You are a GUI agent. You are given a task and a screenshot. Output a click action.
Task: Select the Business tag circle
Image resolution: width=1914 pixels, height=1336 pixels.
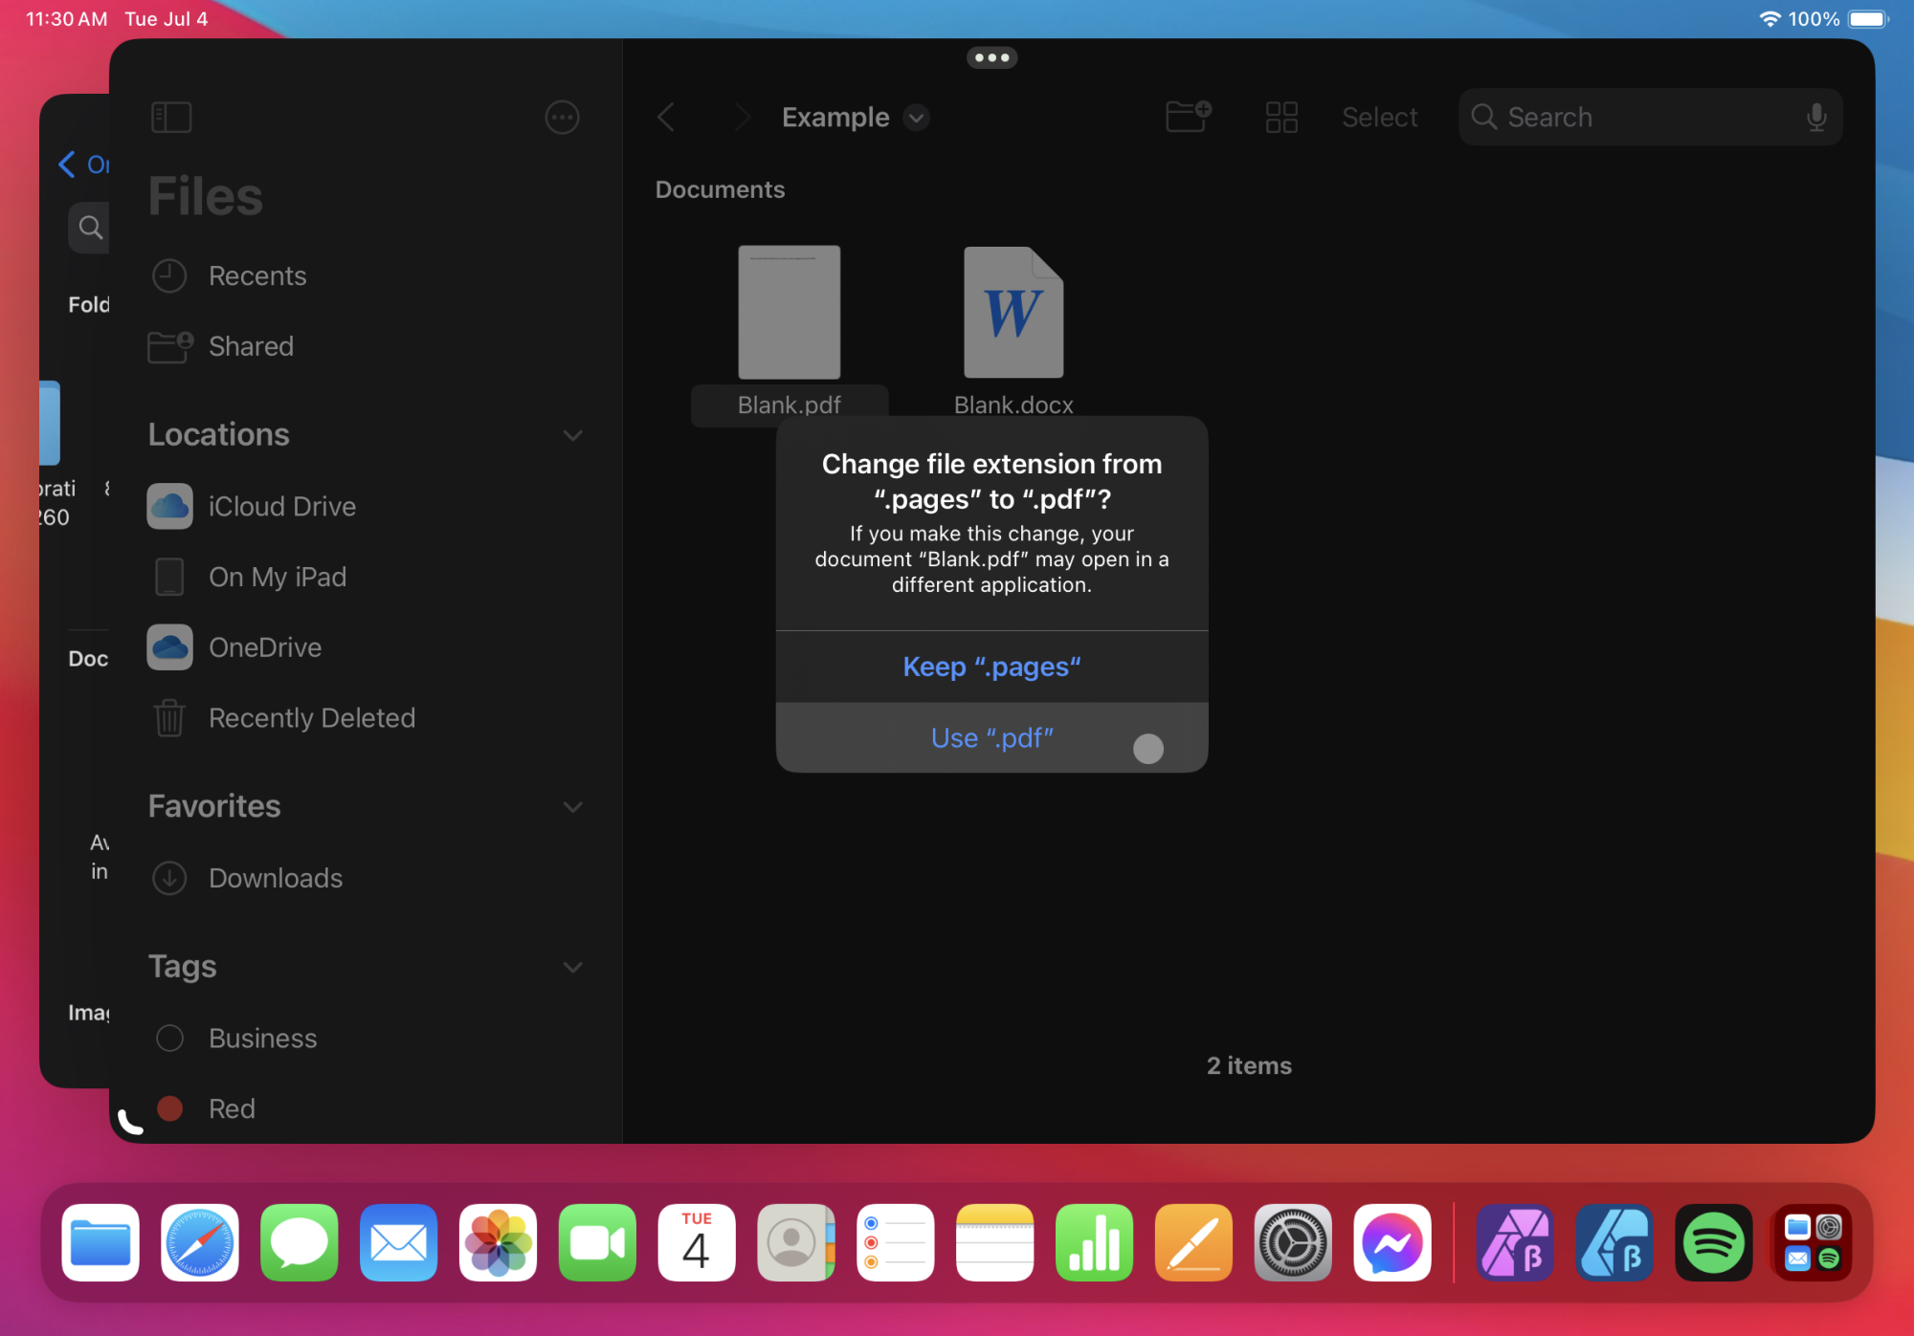[x=170, y=1038]
